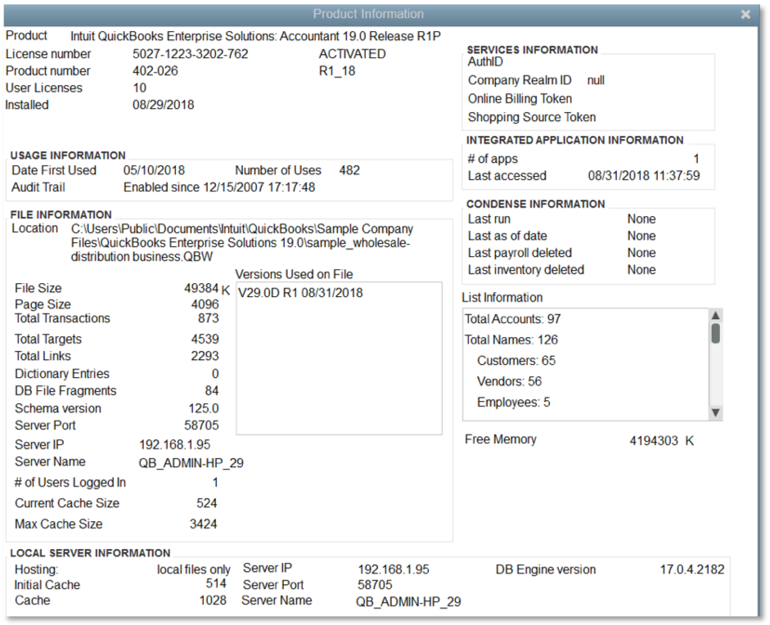This screenshot has width=770, height=625.
Task: Select Employees: 5 in List Information
Action: coord(514,402)
